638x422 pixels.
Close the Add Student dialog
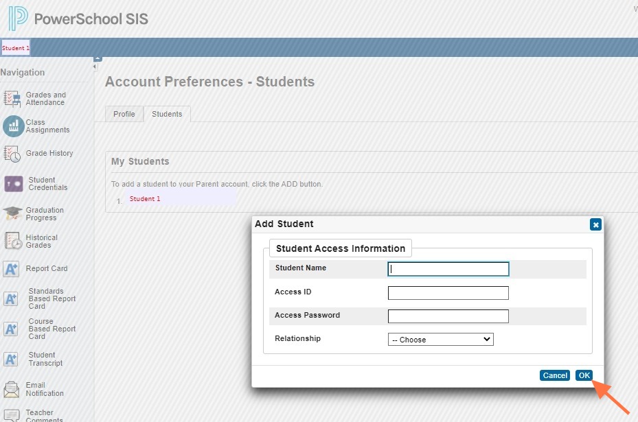[x=595, y=224]
